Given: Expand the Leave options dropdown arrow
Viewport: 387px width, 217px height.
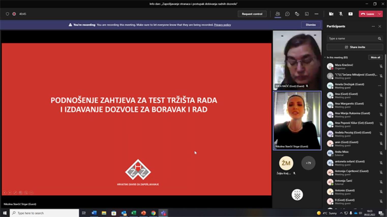Looking at the screenshot, I should coord(380,14).
